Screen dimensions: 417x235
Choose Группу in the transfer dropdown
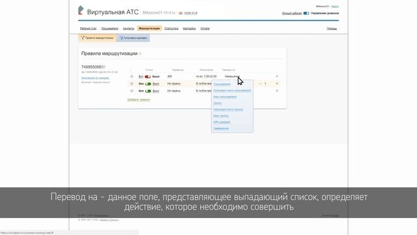217,103
